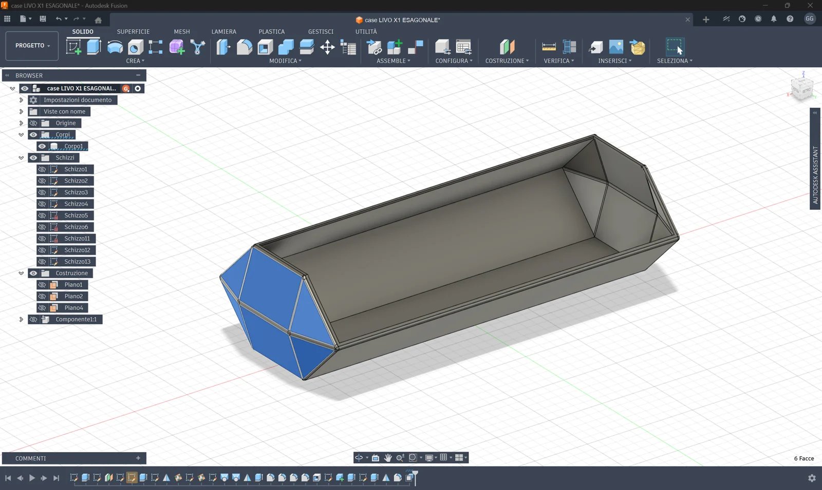Expand Viste con nome node
Screen dimensions: 822x490
pos(21,111)
